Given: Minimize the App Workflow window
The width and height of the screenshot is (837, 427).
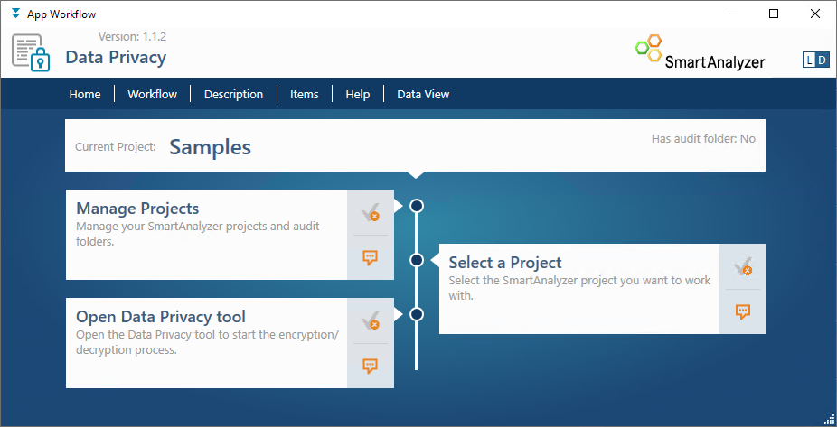Looking at the screenshot, I should (x=732, y=14).
